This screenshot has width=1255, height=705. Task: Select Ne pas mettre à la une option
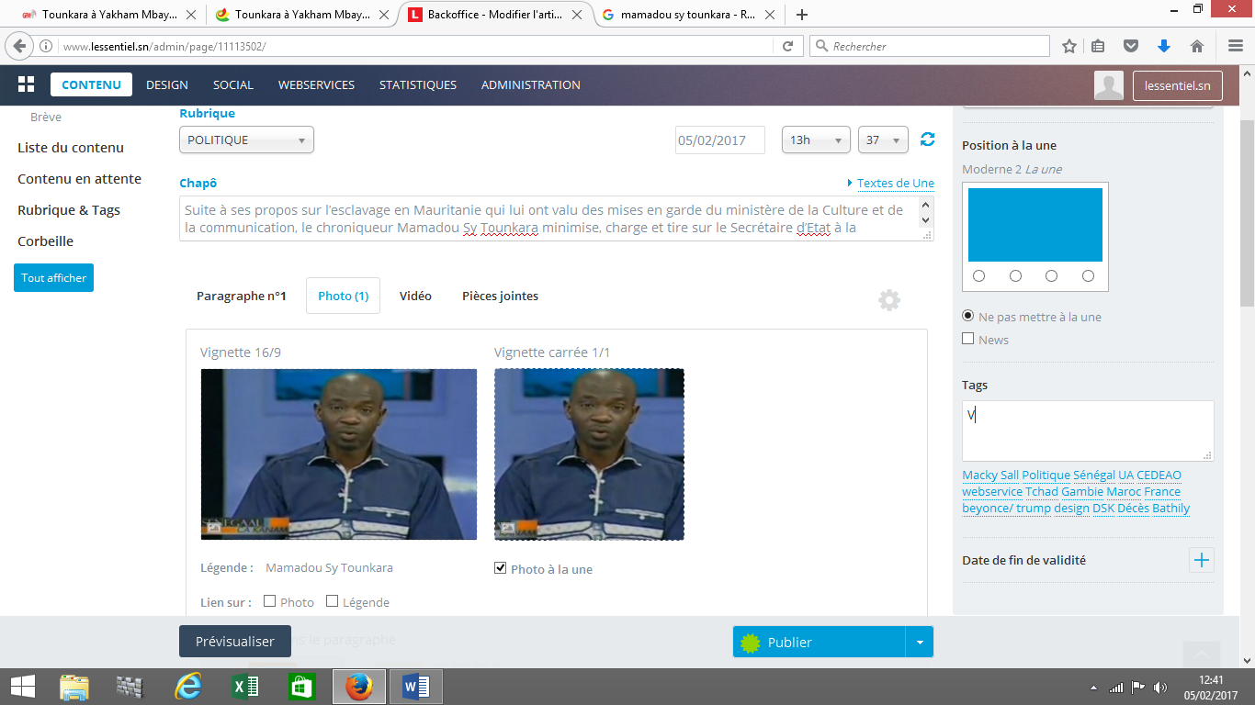[967, 316]
